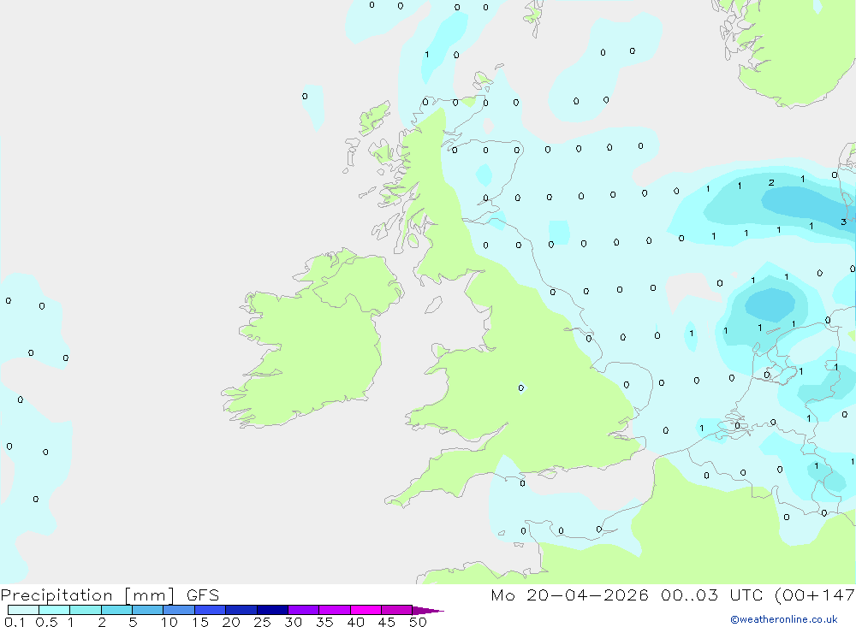Click the '0.1' legend scale label
This screenshot has height=627, width=856.
point(15,622)
